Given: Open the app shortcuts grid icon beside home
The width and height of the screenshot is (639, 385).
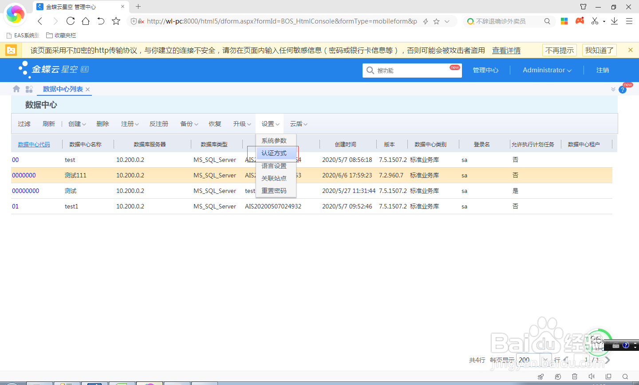Looking at the screenshot, I should (x=29, y=89).
